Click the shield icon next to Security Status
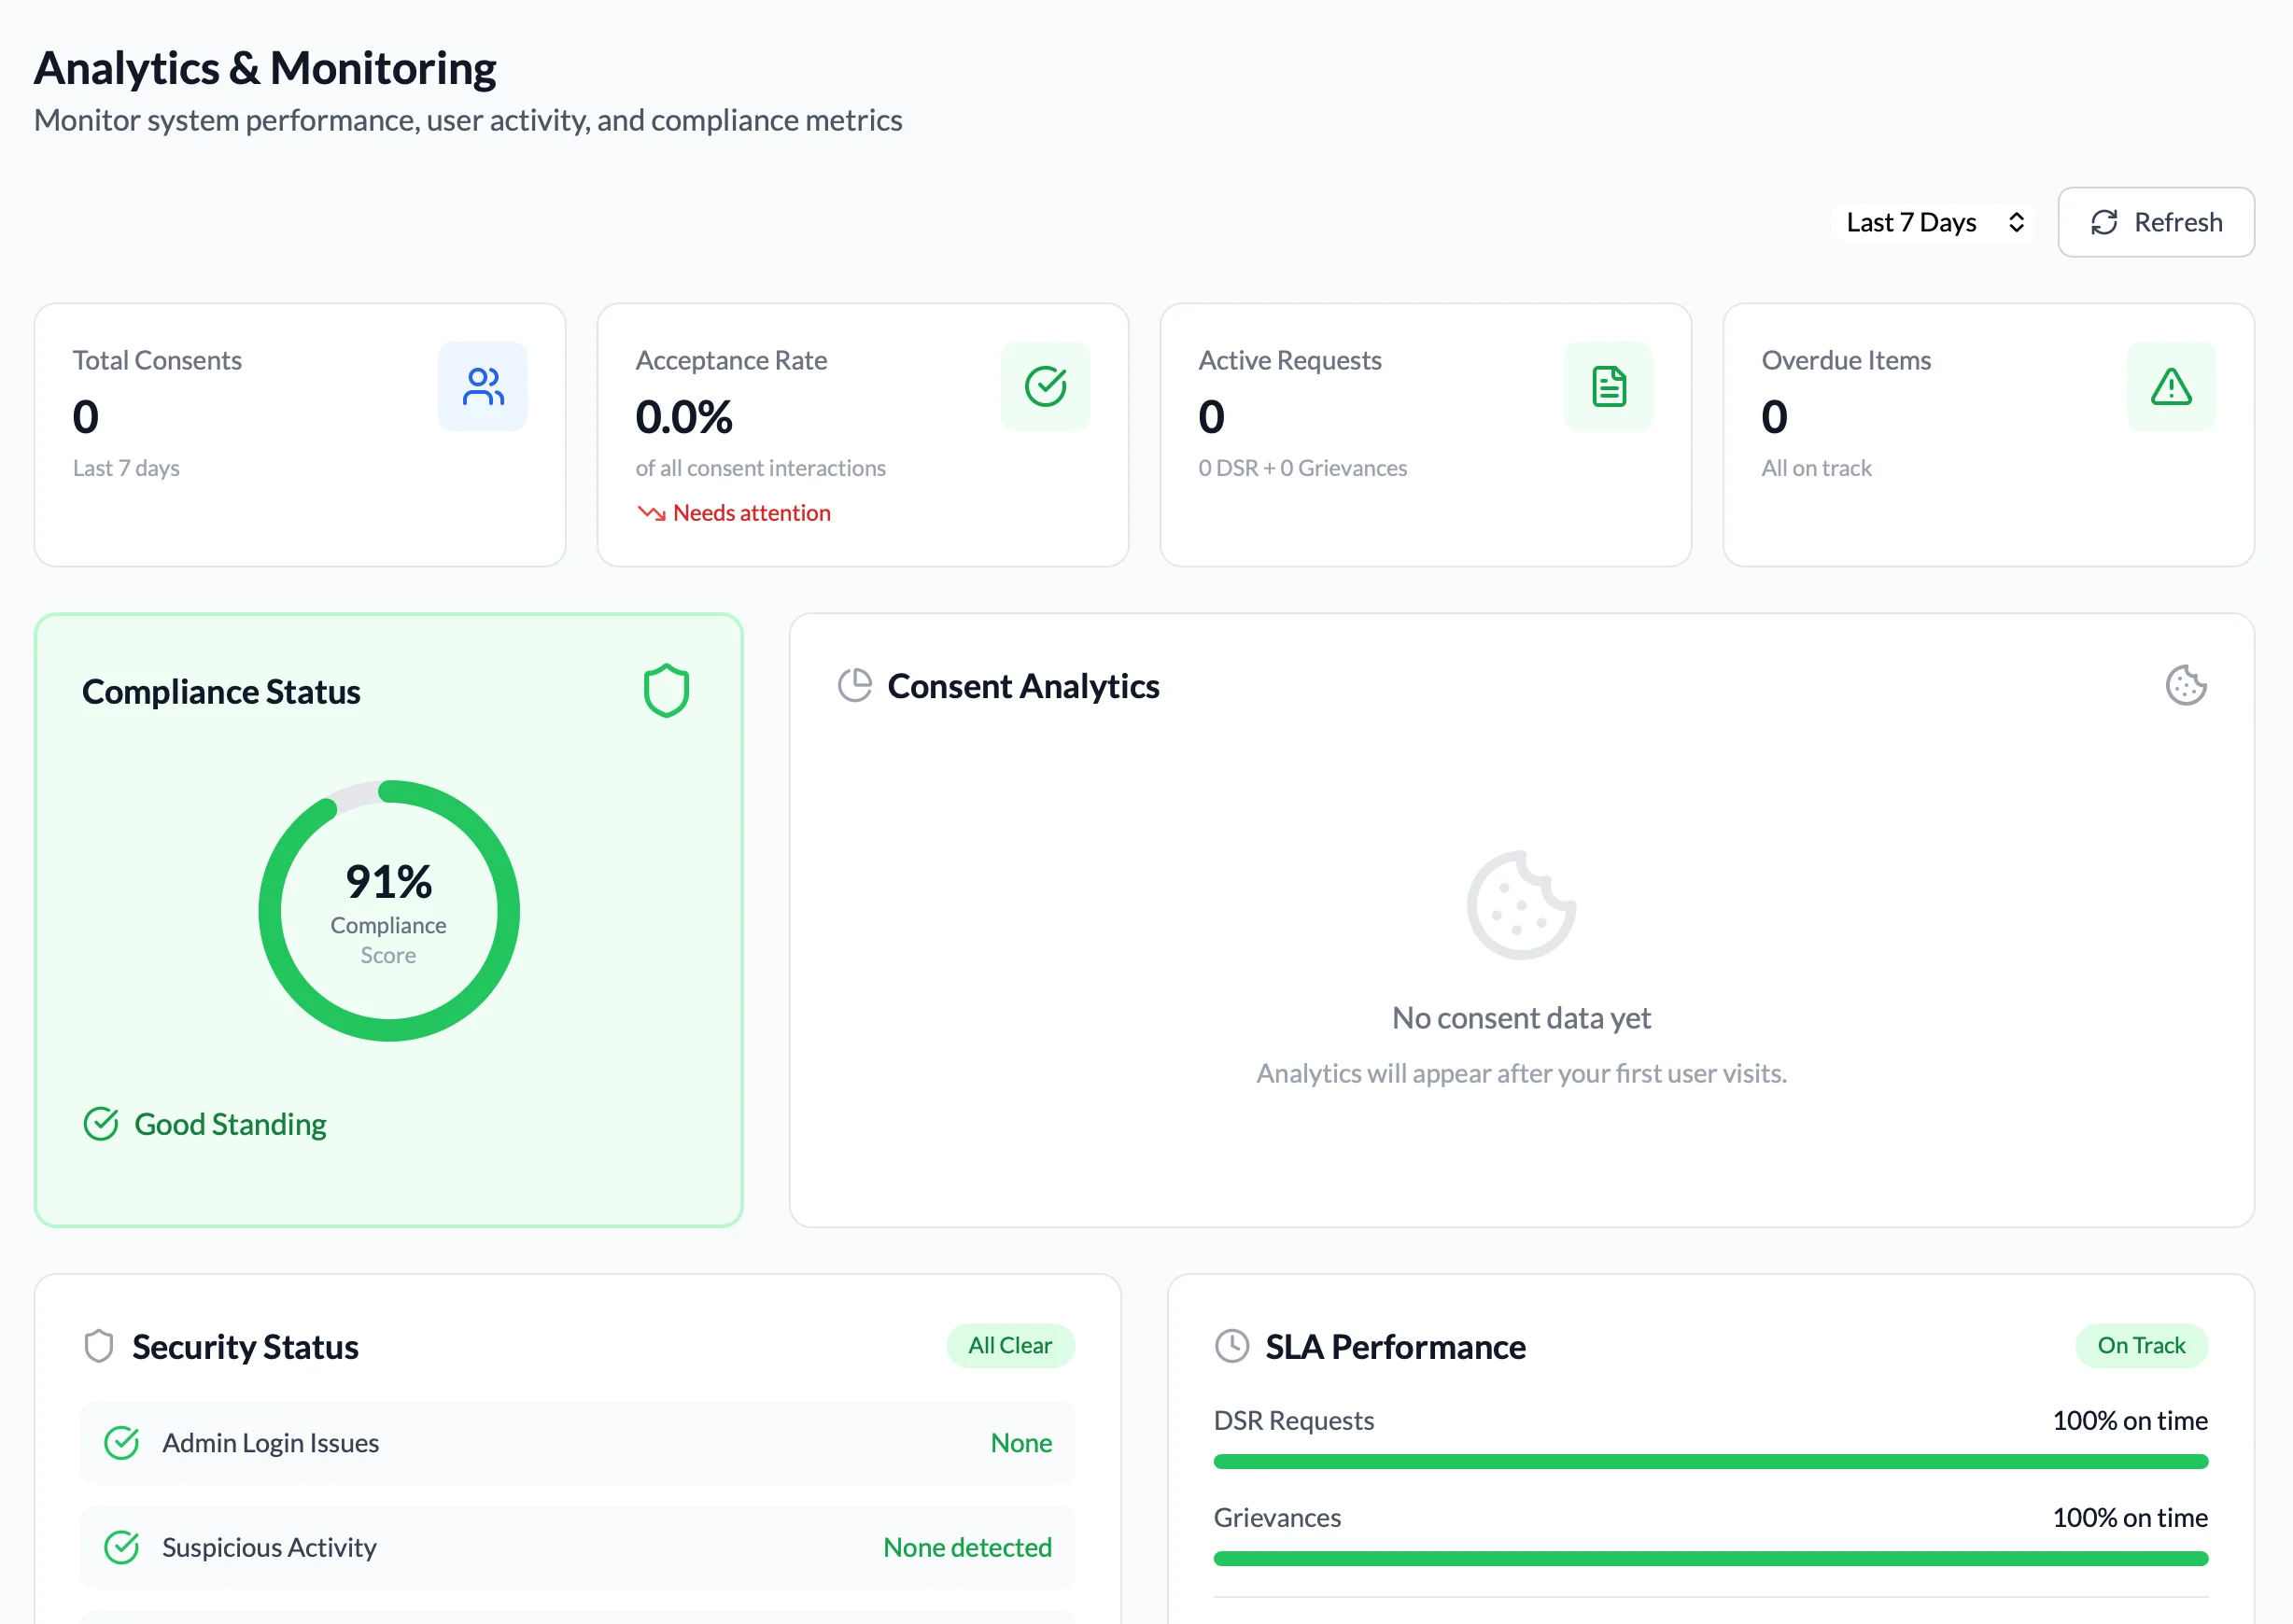Viewport: 2293px width, 1624px height. [x=99, y=1346]
